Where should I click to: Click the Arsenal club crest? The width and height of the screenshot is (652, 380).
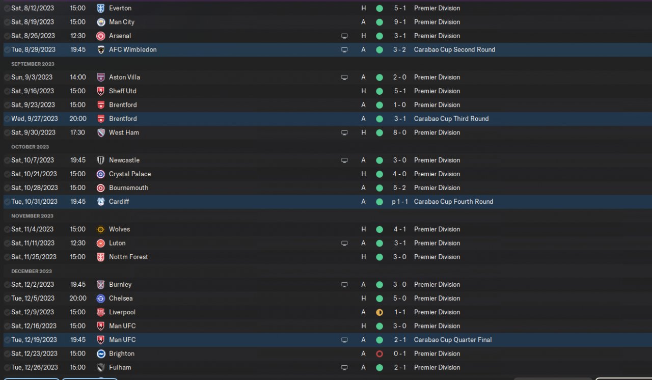point(101,36)
